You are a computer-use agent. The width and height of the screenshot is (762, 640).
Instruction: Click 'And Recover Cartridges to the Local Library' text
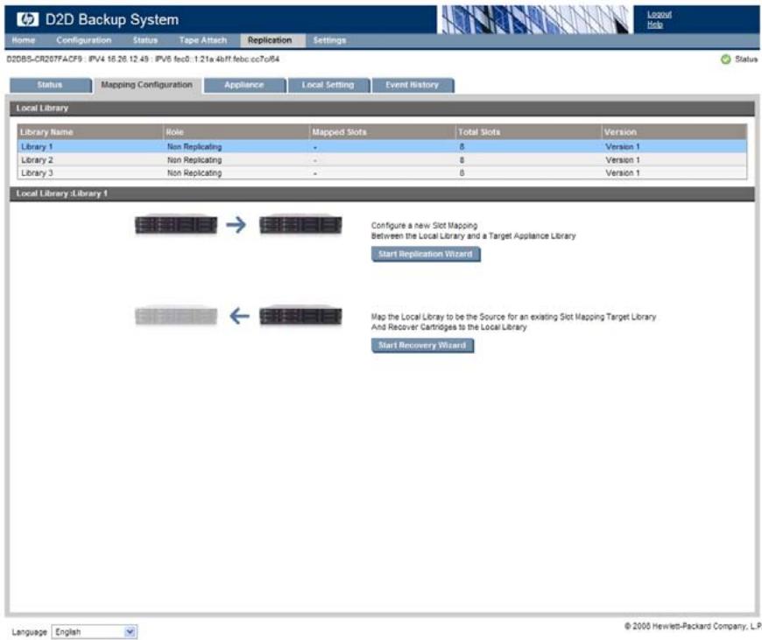click(449, 327)
